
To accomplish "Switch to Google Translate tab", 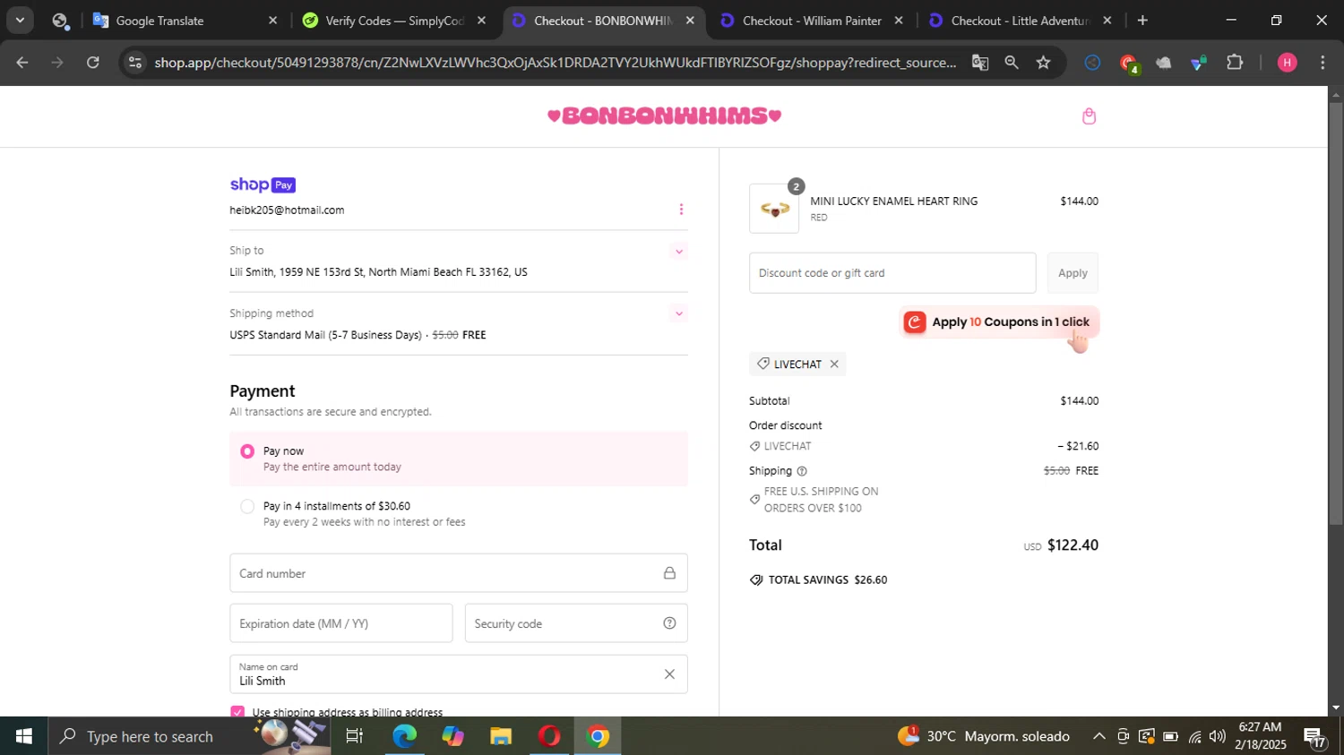I will 185,21.
